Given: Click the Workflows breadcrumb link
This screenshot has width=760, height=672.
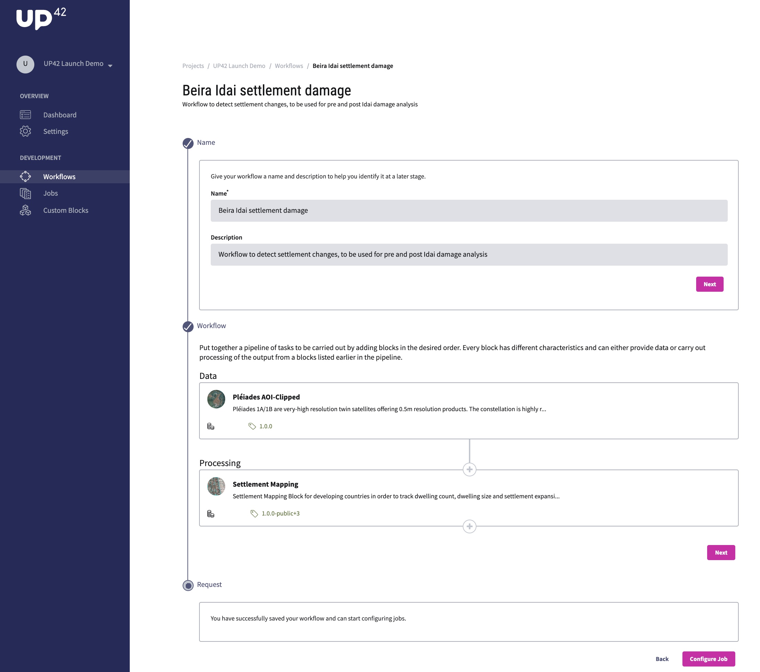Looking at the screenshot, I should click(289, 66).
